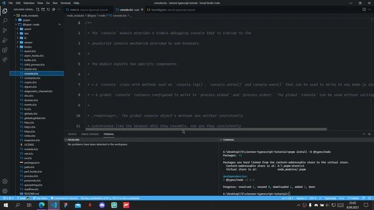Expand the stream folder
The height and width of the screenshot is (210, 374).
(18, 43)
